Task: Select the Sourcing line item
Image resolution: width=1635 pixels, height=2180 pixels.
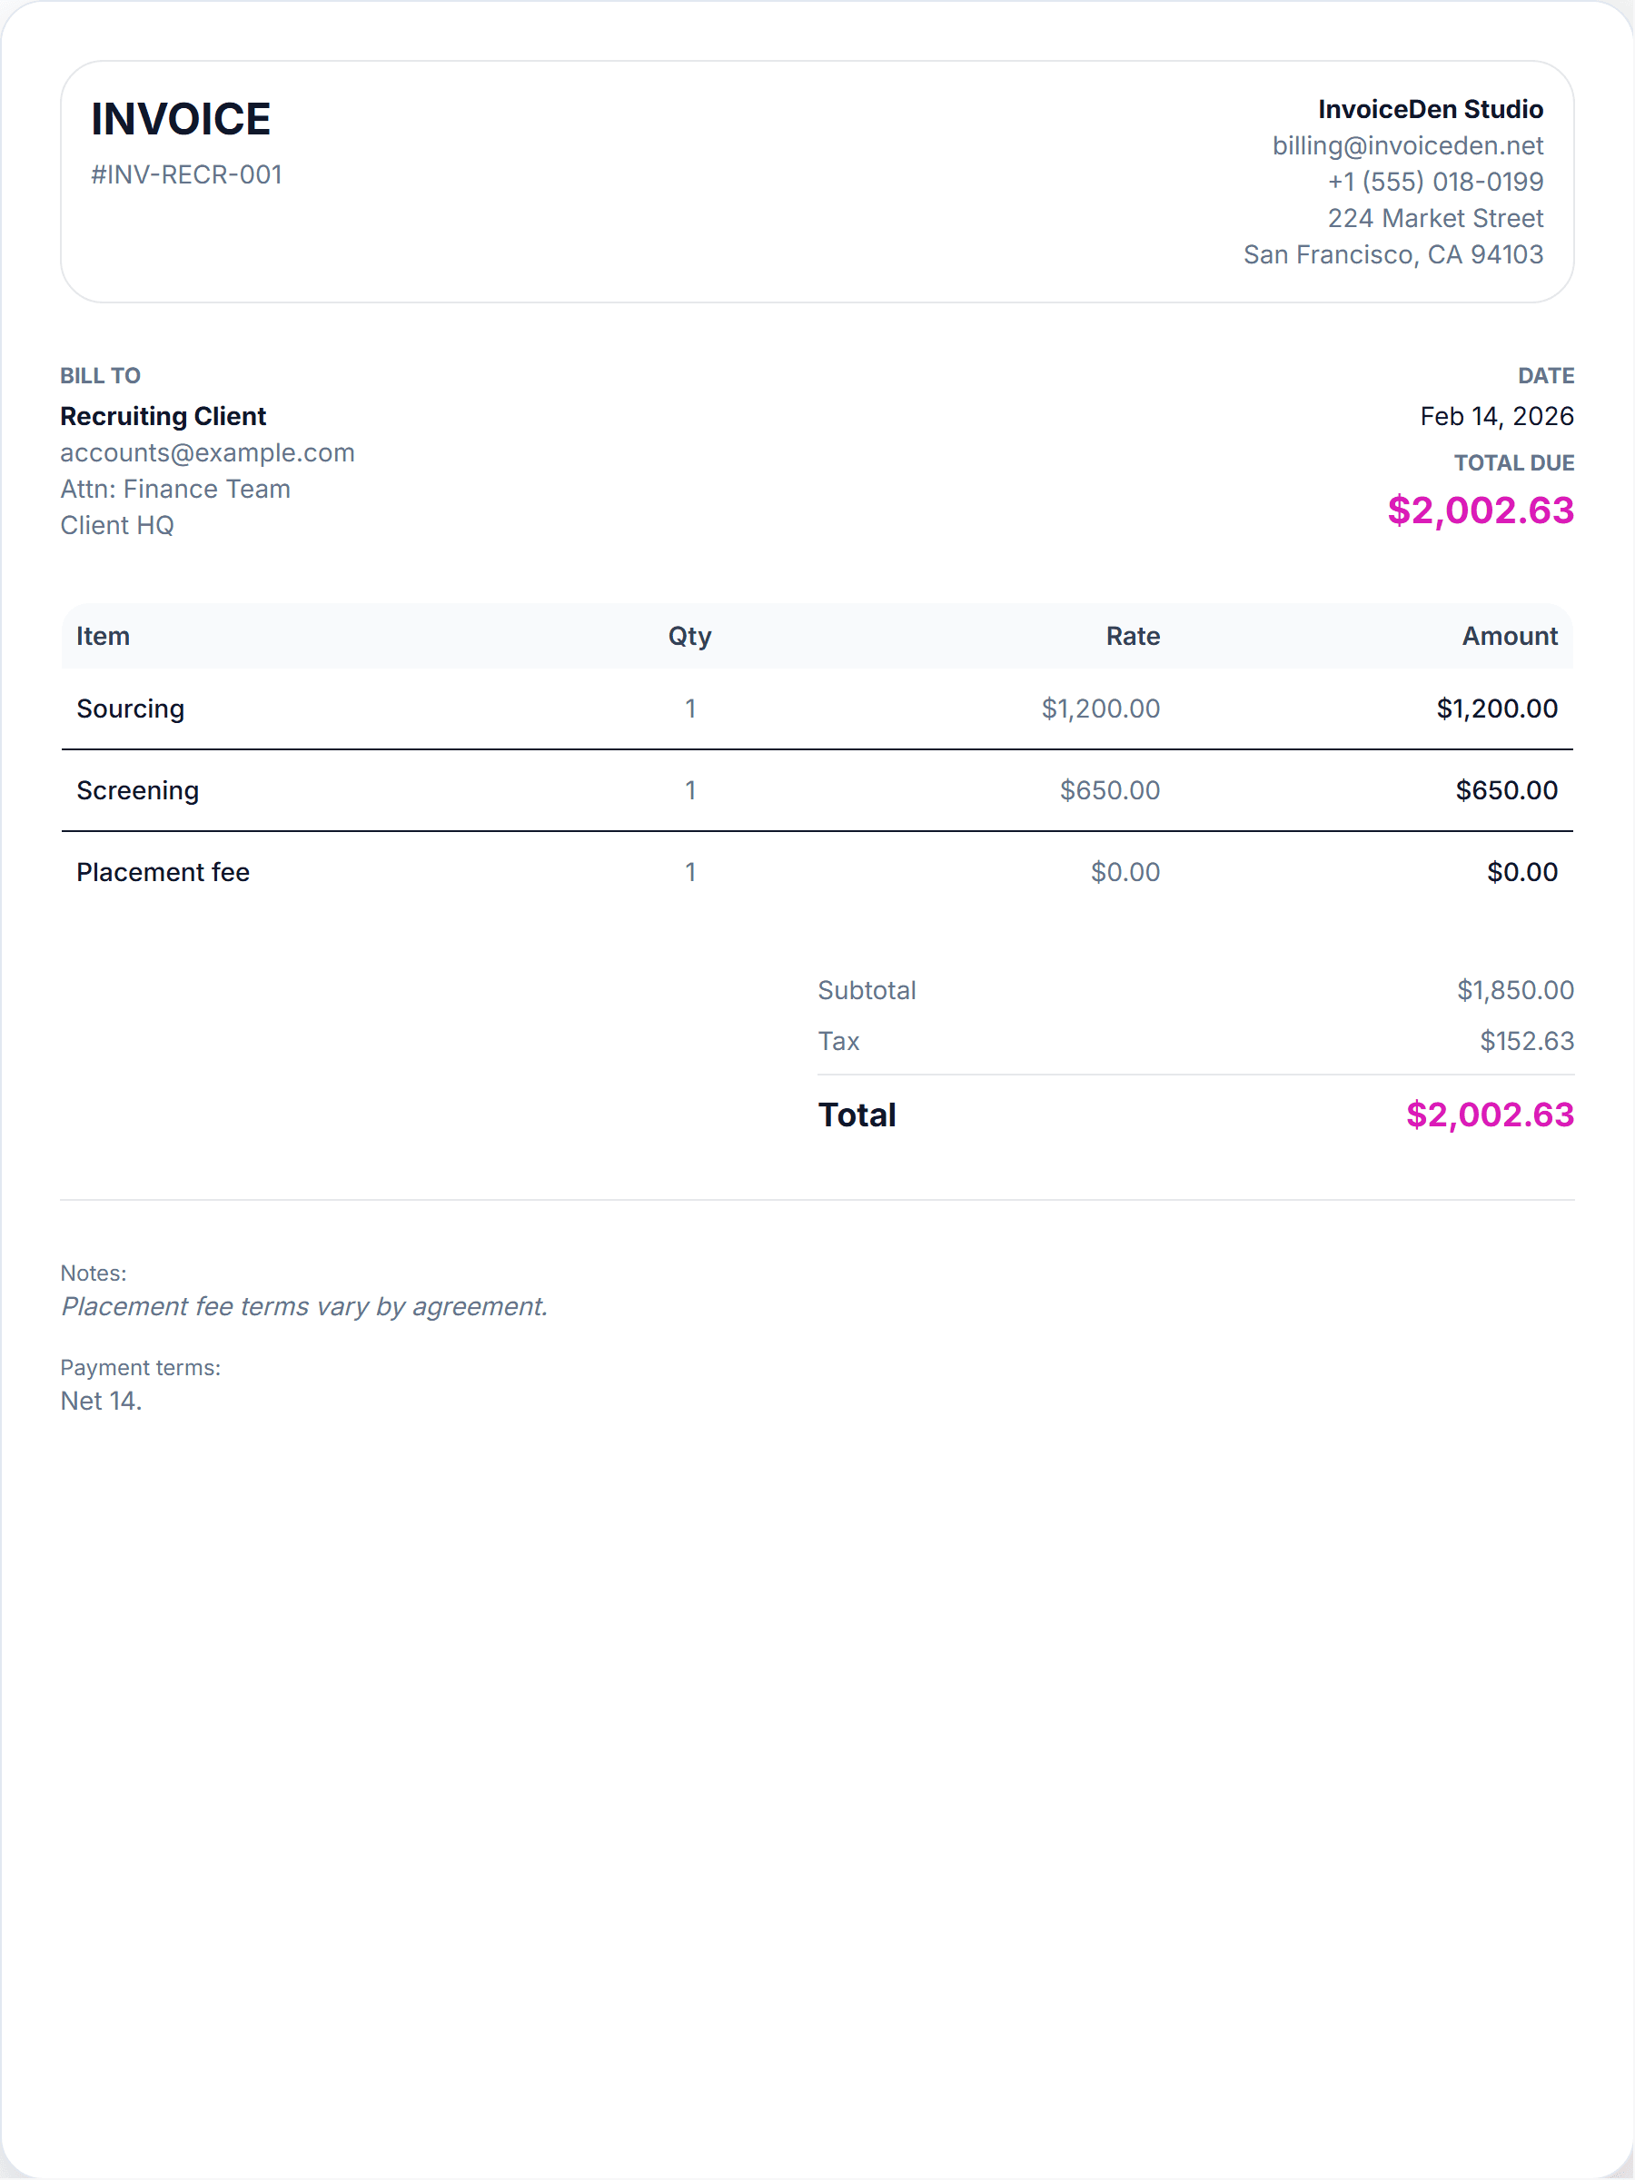Action: [x=130, y=708]
